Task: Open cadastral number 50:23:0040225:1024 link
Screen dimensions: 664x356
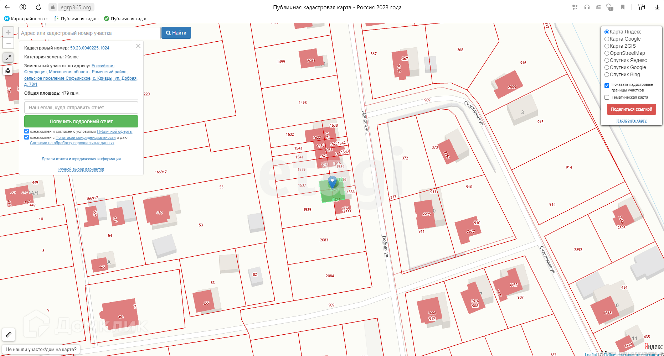Action: pyautogui.click(x=90, y=48)
